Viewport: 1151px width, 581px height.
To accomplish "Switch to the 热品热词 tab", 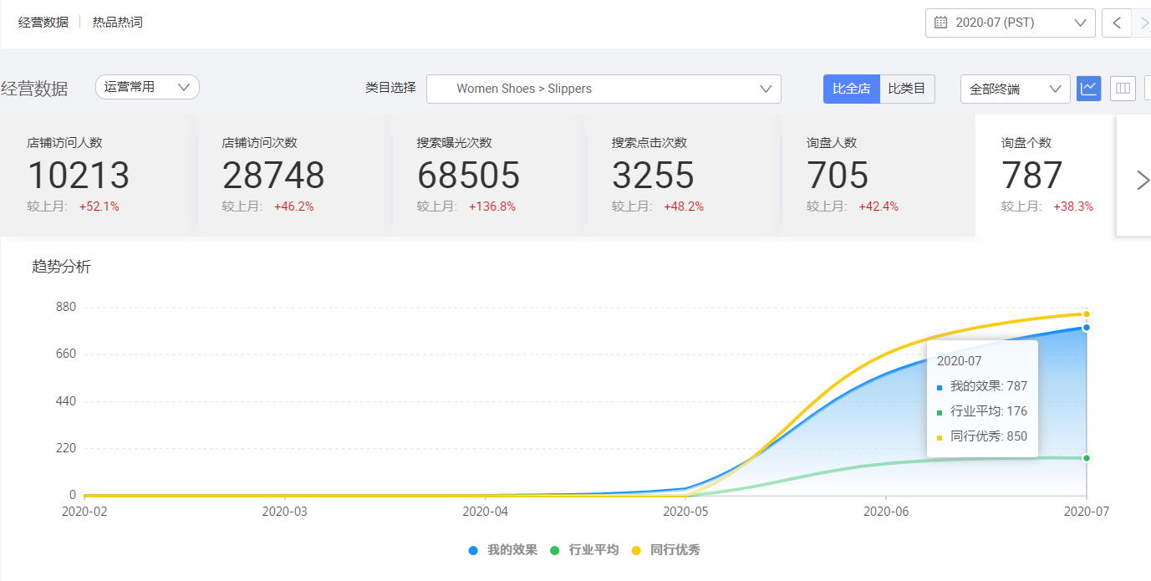I will pyautogui.click(x=117, y=22).
